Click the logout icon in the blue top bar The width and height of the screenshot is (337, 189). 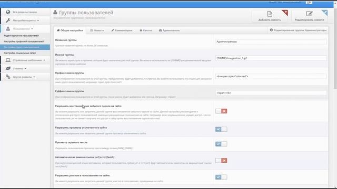click(309, 2)
